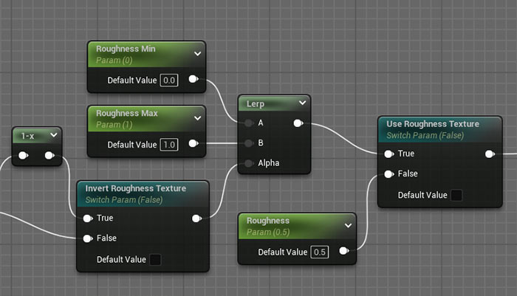Click the Roughness 0.5 default value field

click(319, 252)
